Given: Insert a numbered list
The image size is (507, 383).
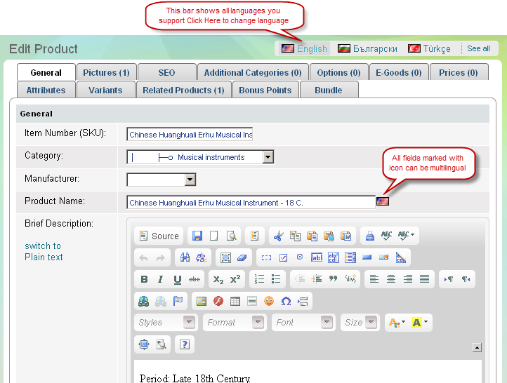Looking at the screenshot, I should tap(259, 279).
